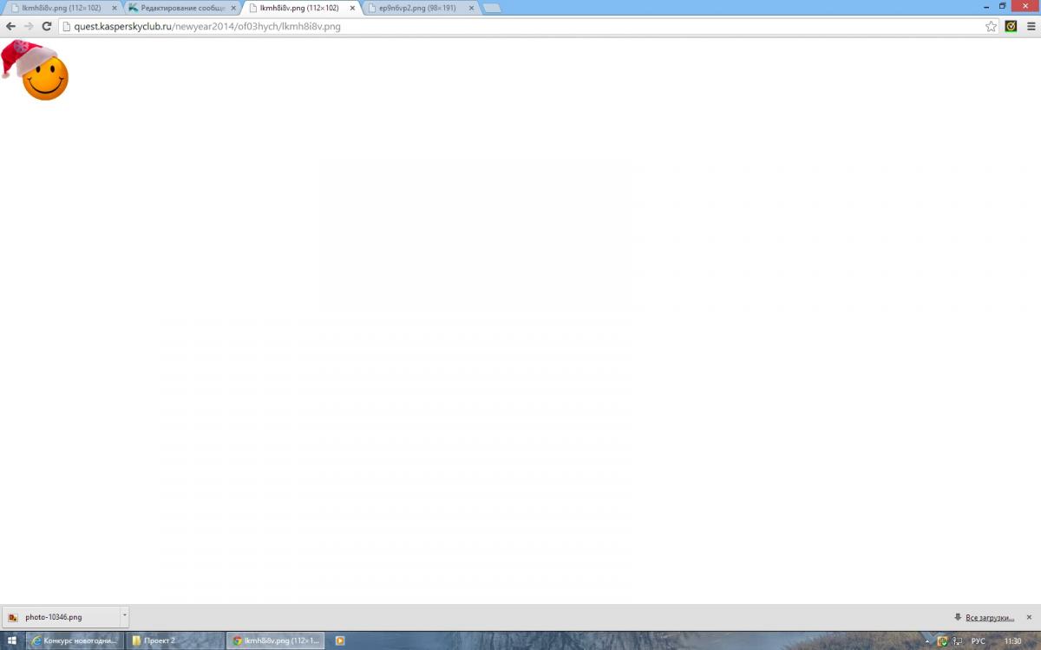Open media player taskbar icon

click(x=340, y=640)
